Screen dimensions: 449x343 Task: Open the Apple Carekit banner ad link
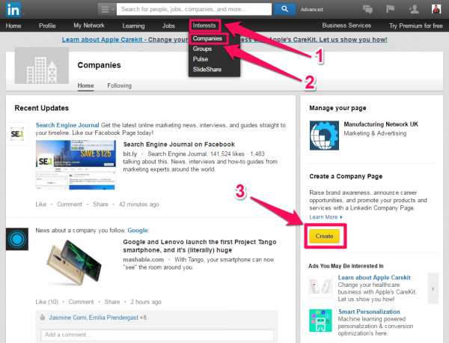point(224,40)
